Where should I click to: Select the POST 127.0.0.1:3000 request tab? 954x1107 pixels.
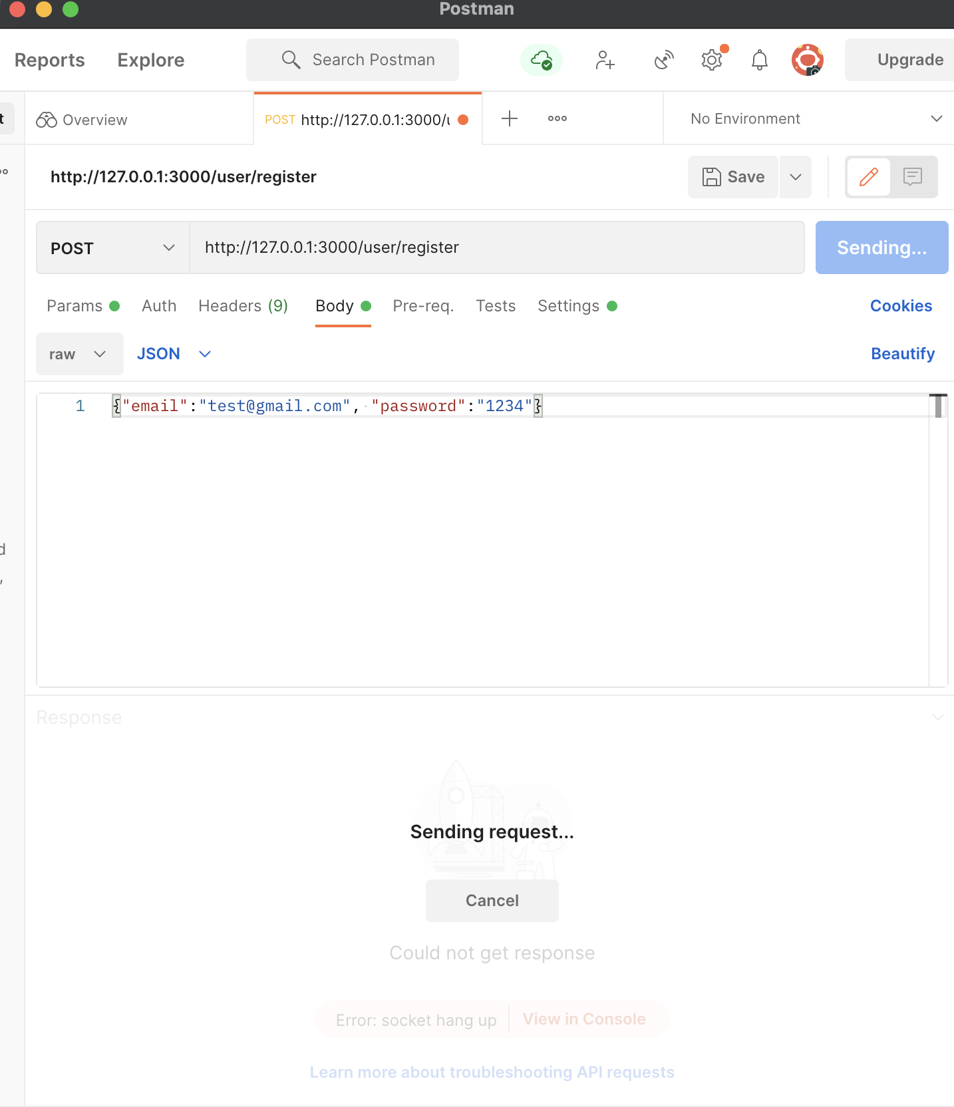368,120
